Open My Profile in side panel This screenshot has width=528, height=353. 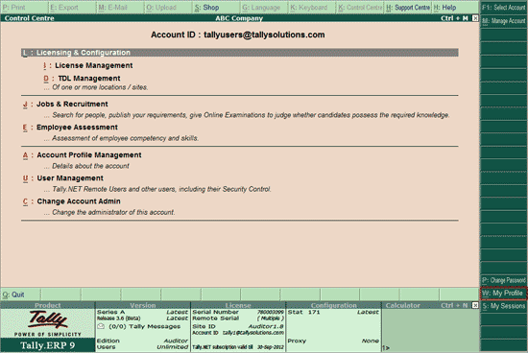click(x=503, y=294)
